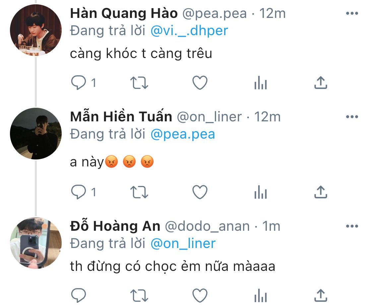This screenshot has height=307, width=373.
Task: Open the blue @on_liner reply mention
Action: tap(183, 244)
